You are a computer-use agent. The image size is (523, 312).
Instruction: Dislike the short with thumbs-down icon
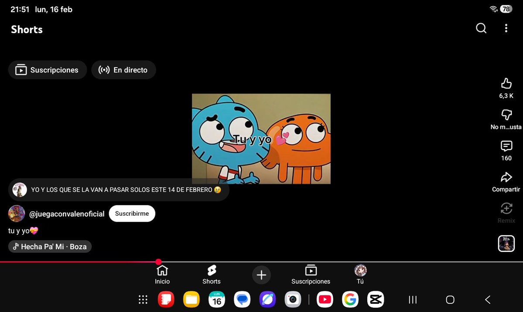tap(506, 115)
